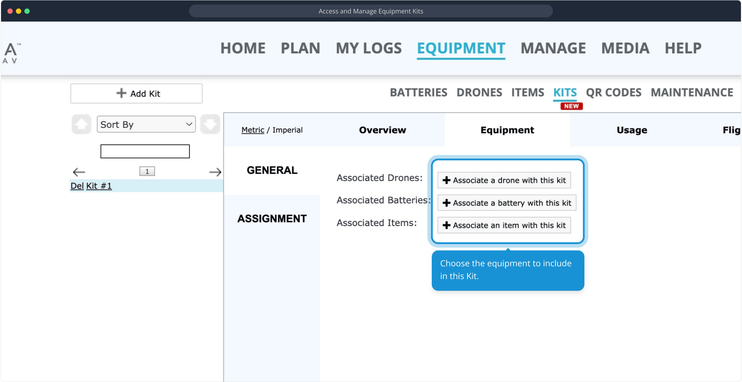This screenshot has height=382, width=742.
Task: Click plus icon in Add Kit button
Action: click(x=121, y=93)
